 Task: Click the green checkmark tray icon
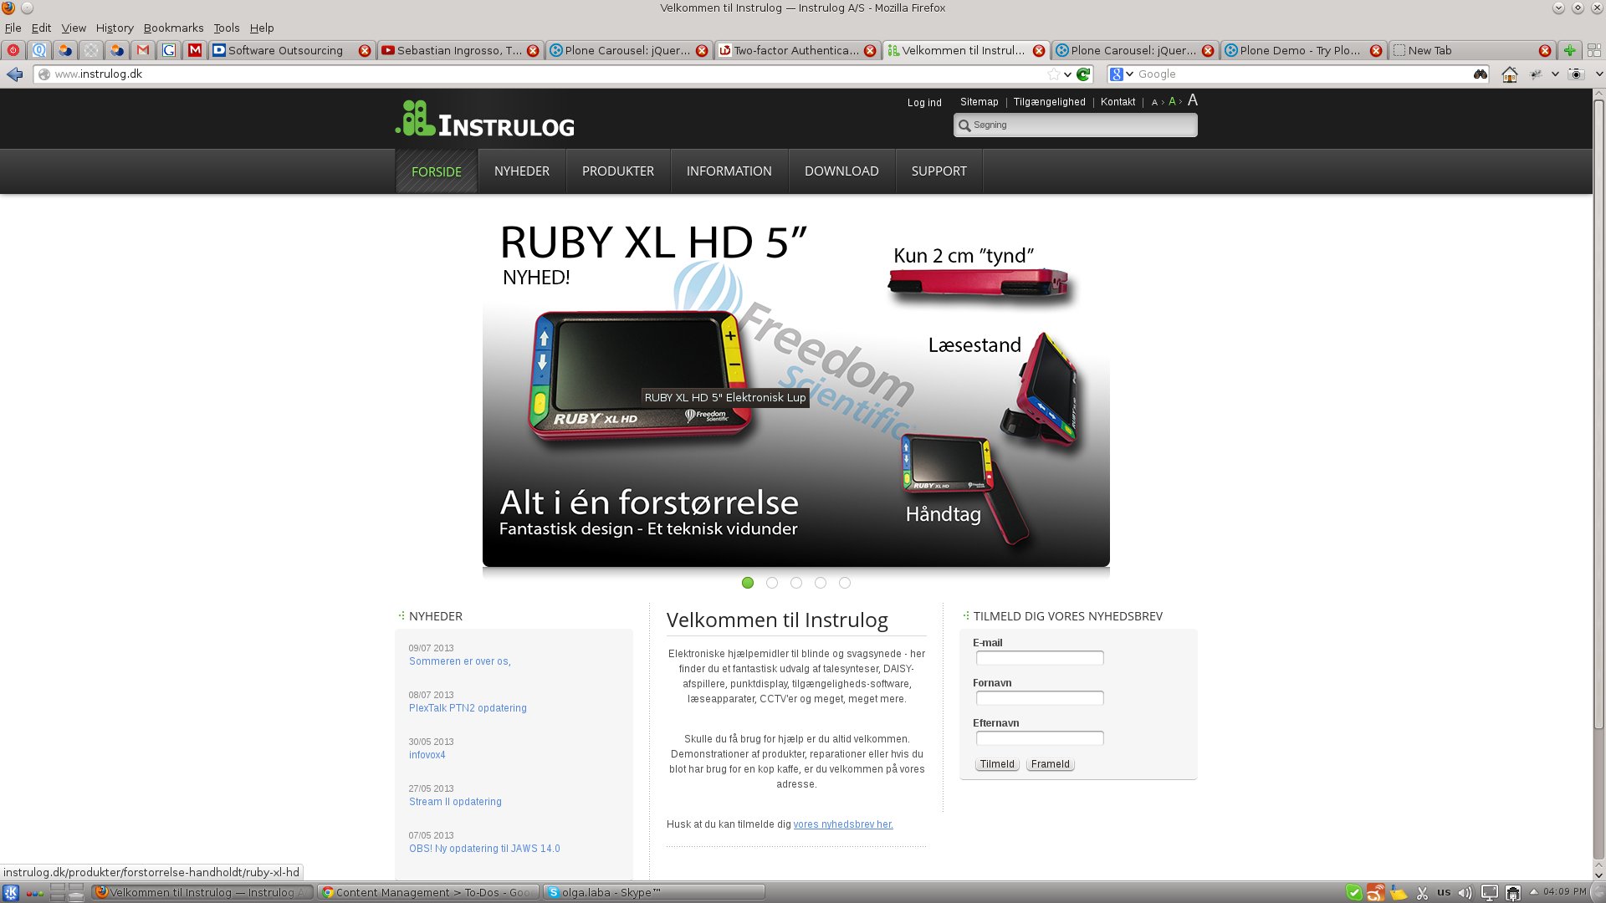[1353, 893]
